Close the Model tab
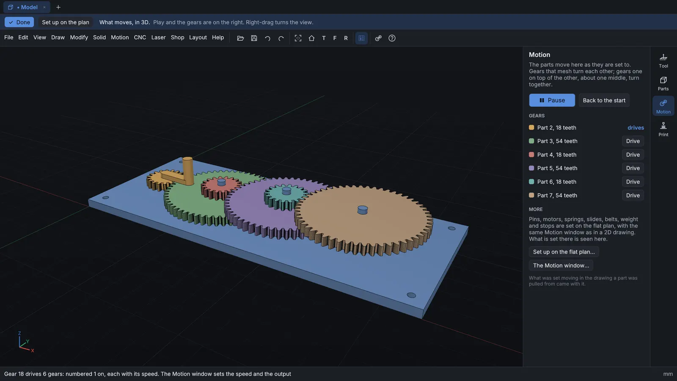 pos(44,7)
